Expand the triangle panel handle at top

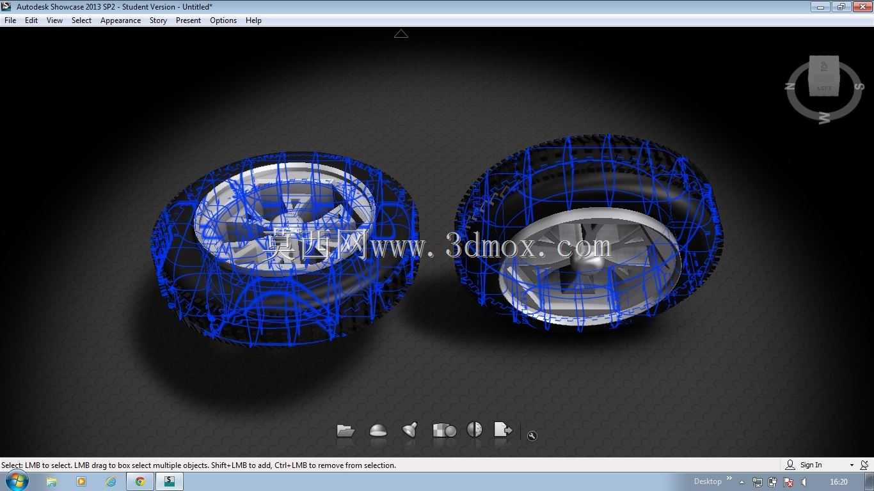401,34
